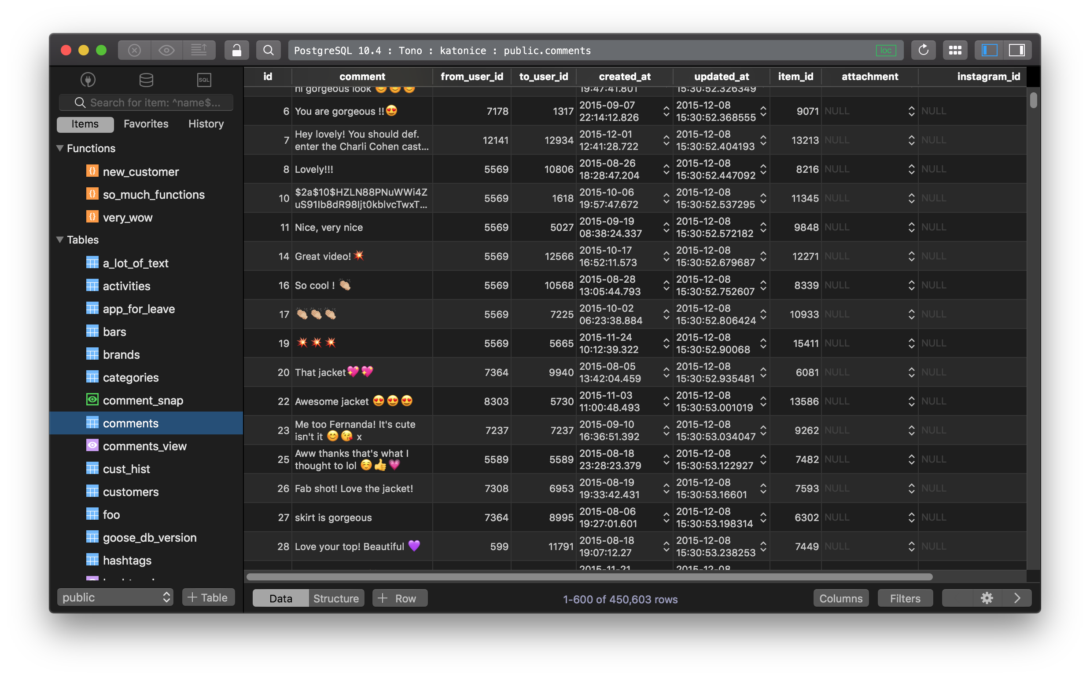The image size is (1090, 678).
Task: Click the Add Row button
Action: [397, 598]
